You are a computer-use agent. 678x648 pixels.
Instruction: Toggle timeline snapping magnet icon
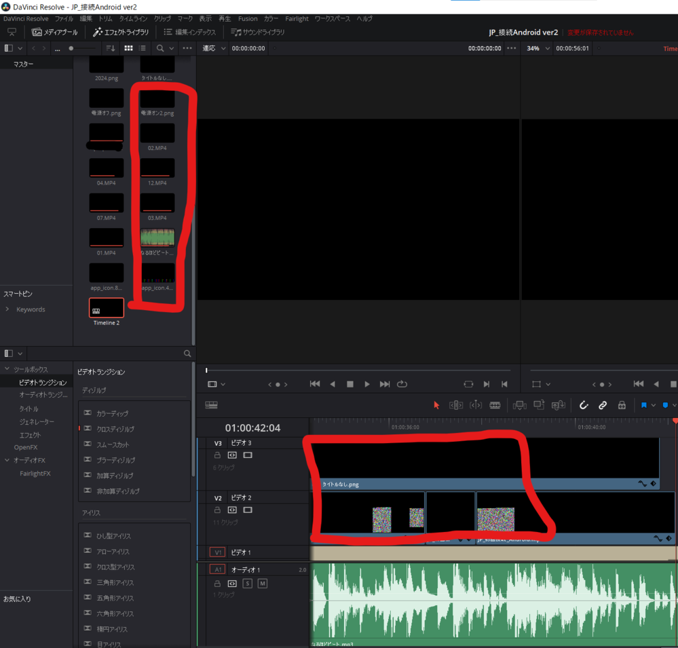click(584, 405)
